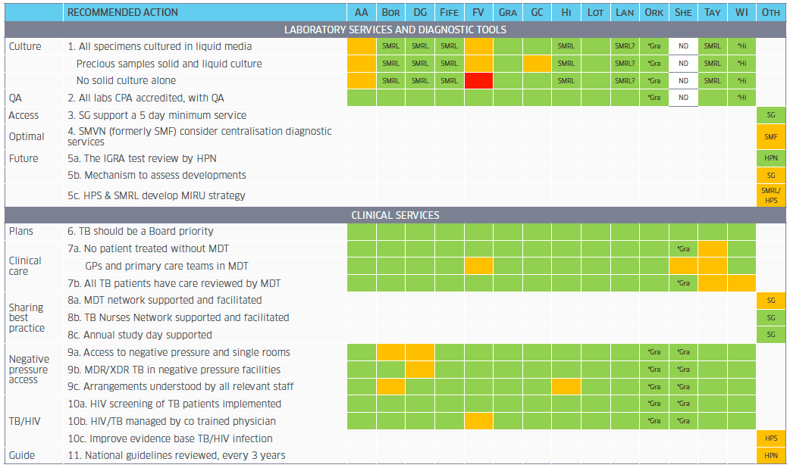Click '9c. Arrangements understood by all relevant staff'

(180, 386)
